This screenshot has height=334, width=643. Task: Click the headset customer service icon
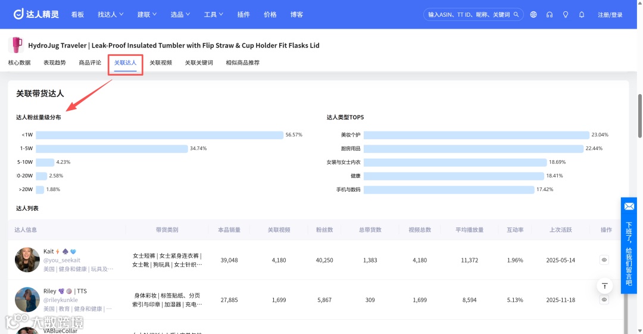point(550,14)
